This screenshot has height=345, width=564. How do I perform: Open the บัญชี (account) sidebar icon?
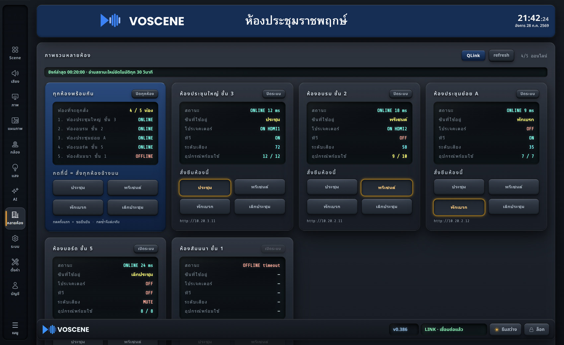coord(15,289)
